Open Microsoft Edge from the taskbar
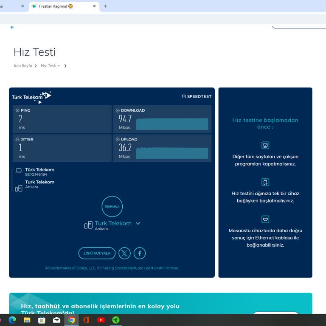The width and height of the screenshot is (326, 326). coord(12,320)
